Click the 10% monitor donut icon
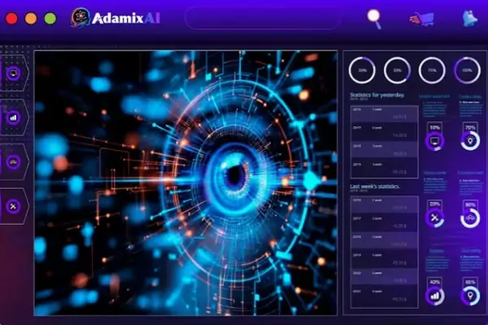The height and width of the screenshot is (325, 488). coord(435,141)
